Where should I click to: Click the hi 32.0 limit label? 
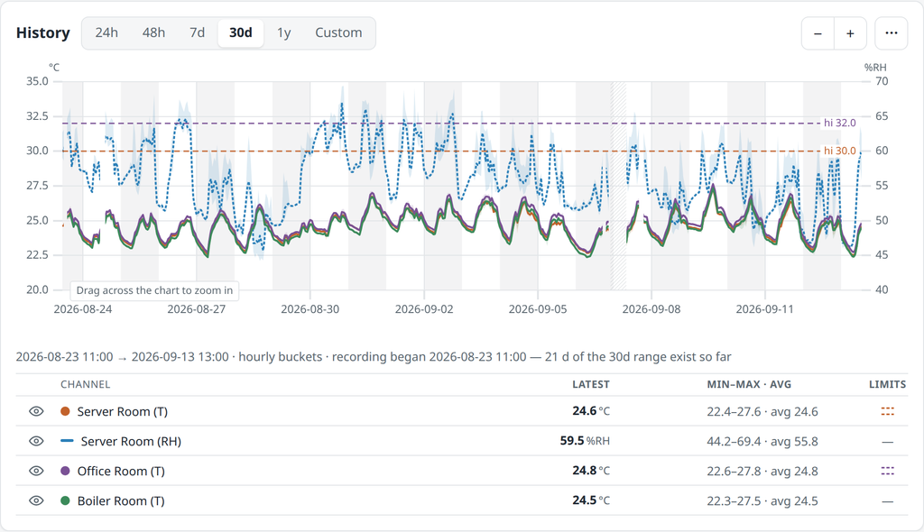click(x=840, y=123)
